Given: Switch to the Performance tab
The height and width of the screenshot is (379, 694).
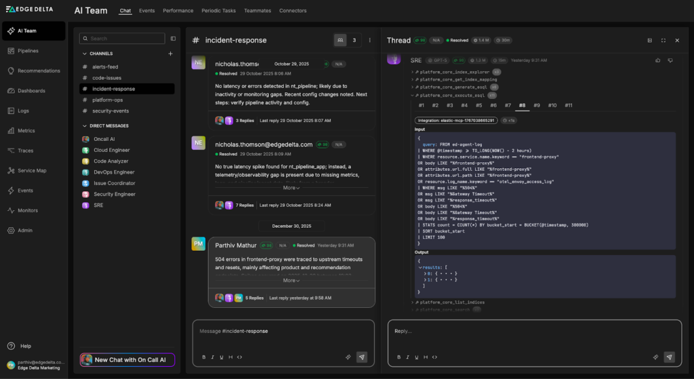Looking at the screenshot, I should pyautogui.click(x=178, y=11).
